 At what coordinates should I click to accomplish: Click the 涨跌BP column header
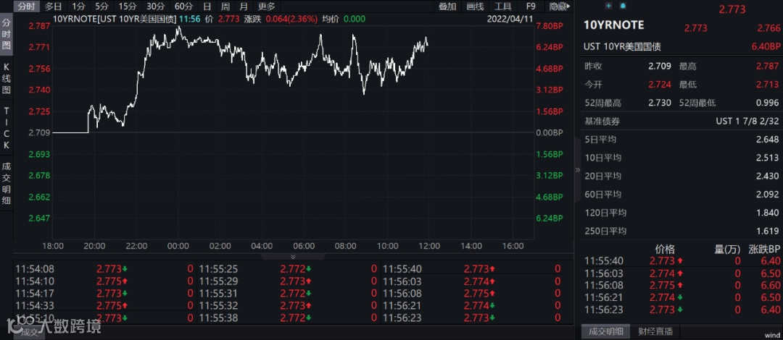[764, 249]
